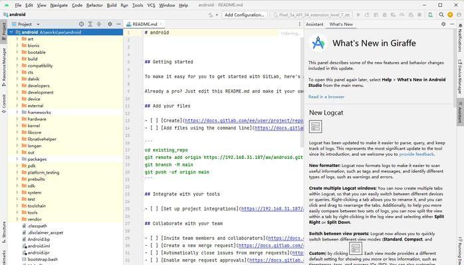Select the android.iml file
The width and height of the screenshot is (464, 265).
[x=39, y=246]
